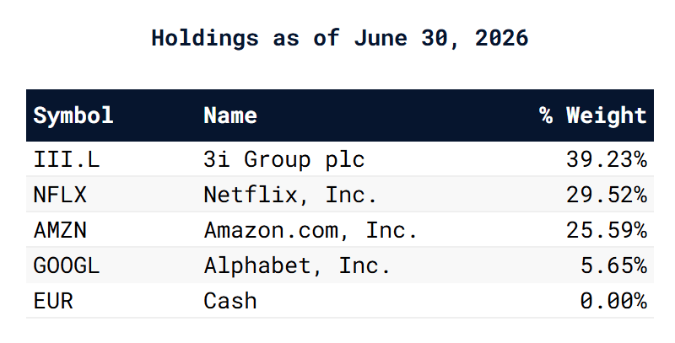Click the 5.65% weight value
The width and height of the screenshot is (675, 343).
tap(613, 265)
